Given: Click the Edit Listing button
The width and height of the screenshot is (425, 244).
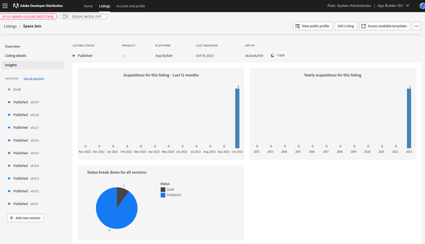Looking at the screenshot, I should (345, 26).
